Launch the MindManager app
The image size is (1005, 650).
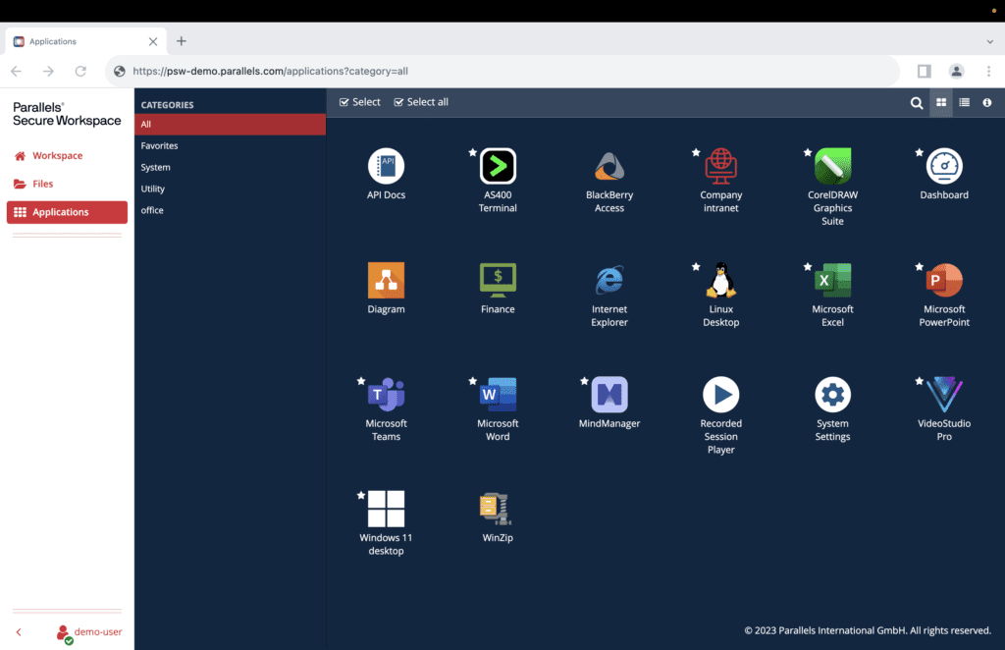(609, 395)
